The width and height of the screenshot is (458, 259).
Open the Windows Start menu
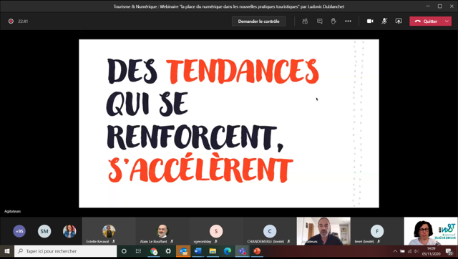click(7, 251)
